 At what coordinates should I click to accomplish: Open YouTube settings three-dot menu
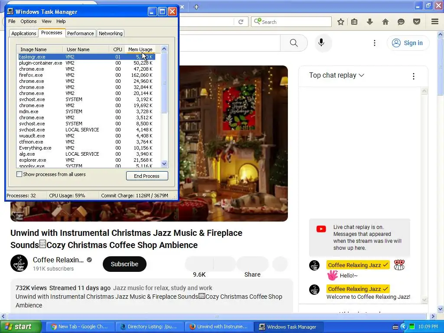374,43
